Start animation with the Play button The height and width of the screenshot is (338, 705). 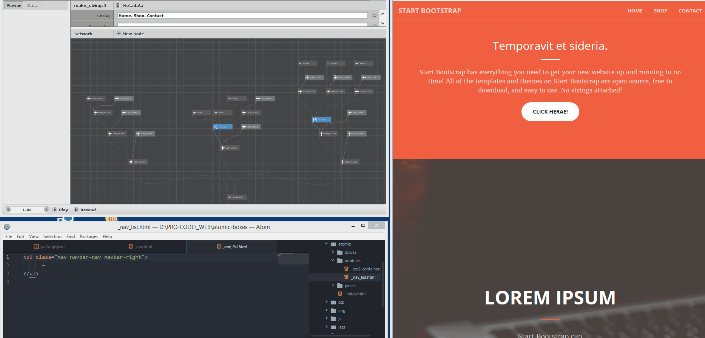60,210
